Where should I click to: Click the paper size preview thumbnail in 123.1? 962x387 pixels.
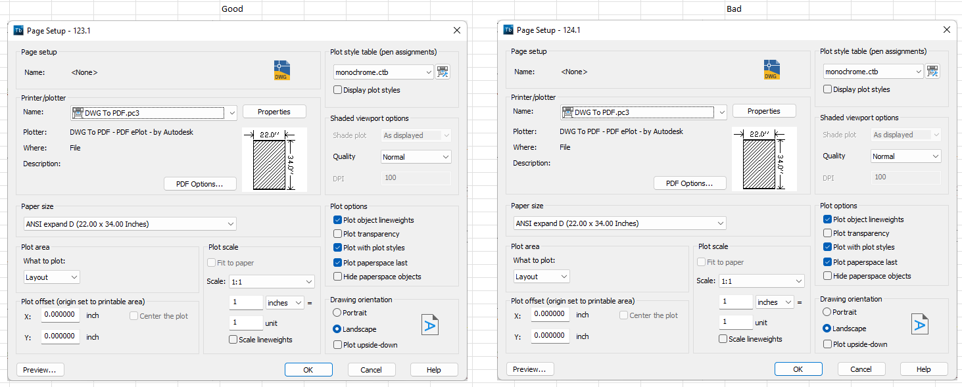[274, 159]
